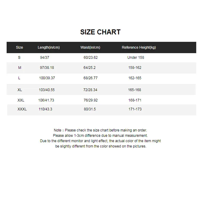
Task: Select the XXXL size row label
Action: (x=22, y=109)
